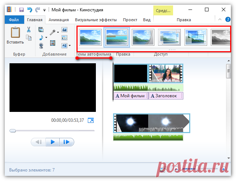Open the quick access toolbar customize arrow
The height and width of the screenshot is (181, 236).
pos(44,10)
